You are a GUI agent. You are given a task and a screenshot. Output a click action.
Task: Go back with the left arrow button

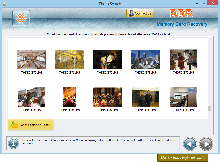tap(190, 144)
